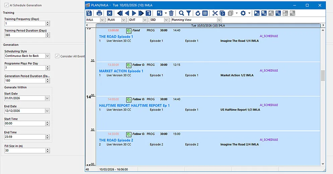This screenshot has height=174, width=333.
Task: Click the Refresh arrow icon
Action: (198, 13)
